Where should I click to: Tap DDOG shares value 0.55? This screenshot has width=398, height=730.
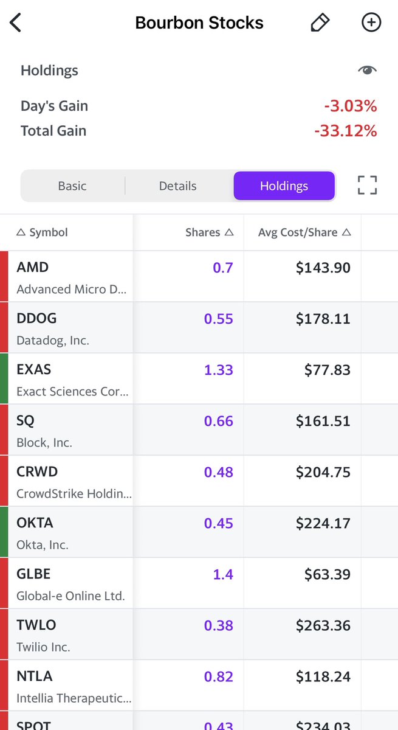click(x=219, y=319)
